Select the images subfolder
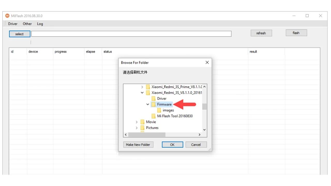Viewport: 331px width, 186px height. [168, 110]
